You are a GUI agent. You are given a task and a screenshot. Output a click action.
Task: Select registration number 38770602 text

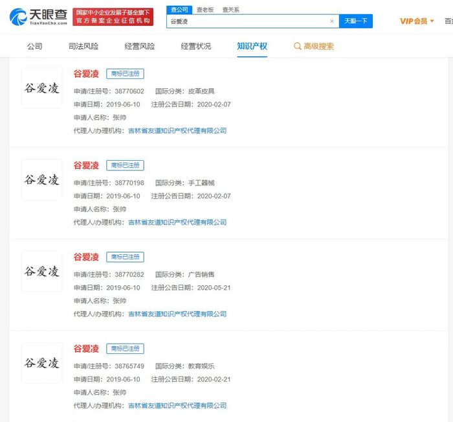pyautogui.click(x=129, y=91)
